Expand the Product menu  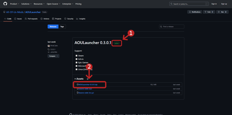[x=14, y=4]
